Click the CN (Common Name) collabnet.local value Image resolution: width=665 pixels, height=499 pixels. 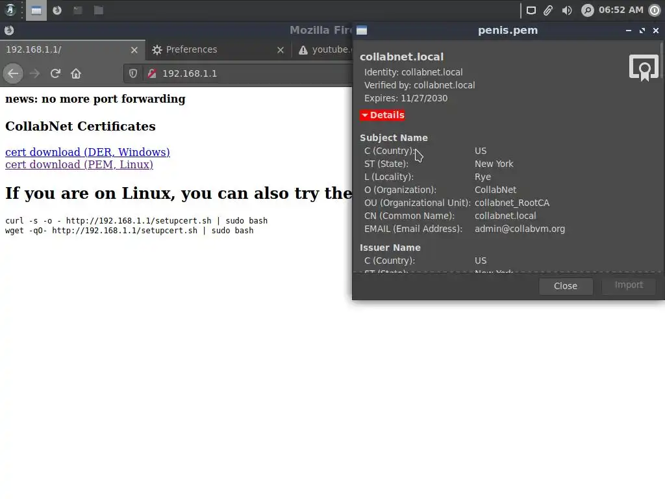point(505,216)
